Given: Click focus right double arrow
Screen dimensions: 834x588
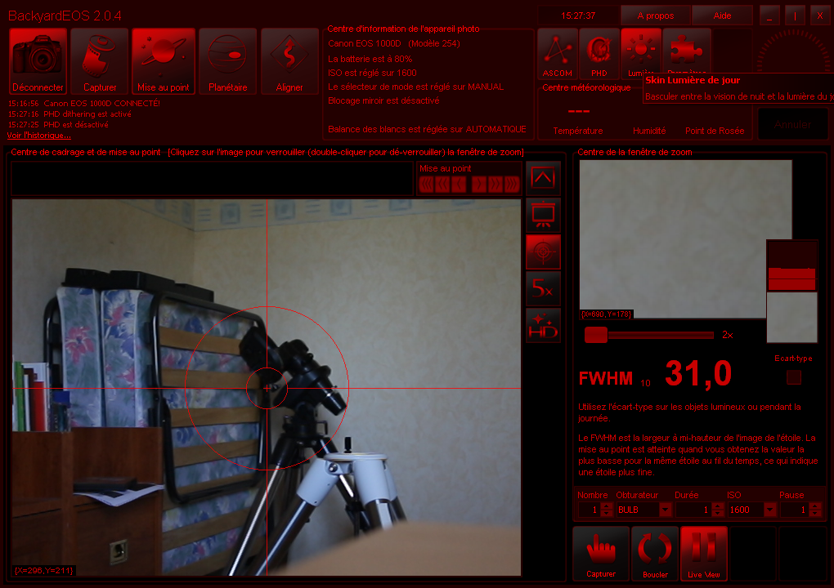Looking at the screenshot, I should pyautogui.click(x=495, y=185).
